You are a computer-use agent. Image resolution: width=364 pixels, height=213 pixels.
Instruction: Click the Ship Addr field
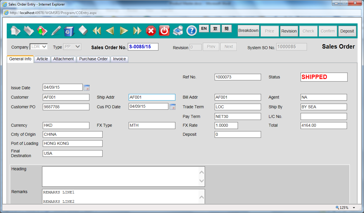(x=152, y=97)
